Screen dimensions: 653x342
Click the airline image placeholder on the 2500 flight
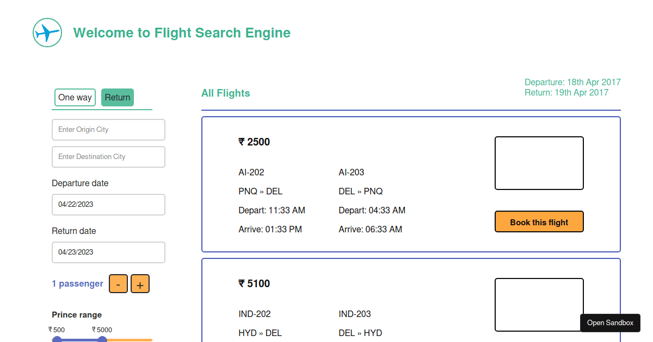pos(539,163)
